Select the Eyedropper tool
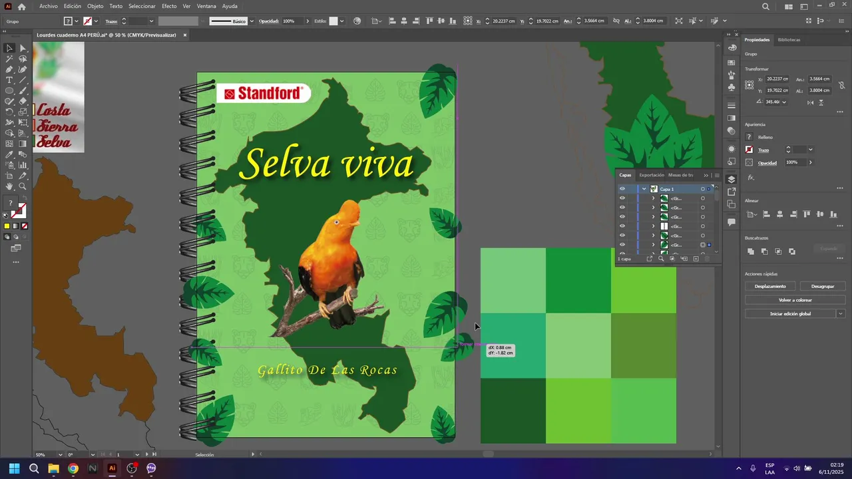This screenshot has height=479, width=852. [x=9, y=154]
